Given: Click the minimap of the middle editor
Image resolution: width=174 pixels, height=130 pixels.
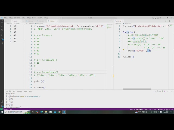Looking at the screenshot, I should (109, 26).
